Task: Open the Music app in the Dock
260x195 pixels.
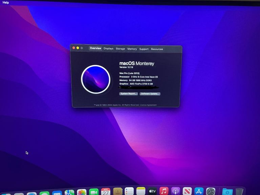Action: pos(164,191)
